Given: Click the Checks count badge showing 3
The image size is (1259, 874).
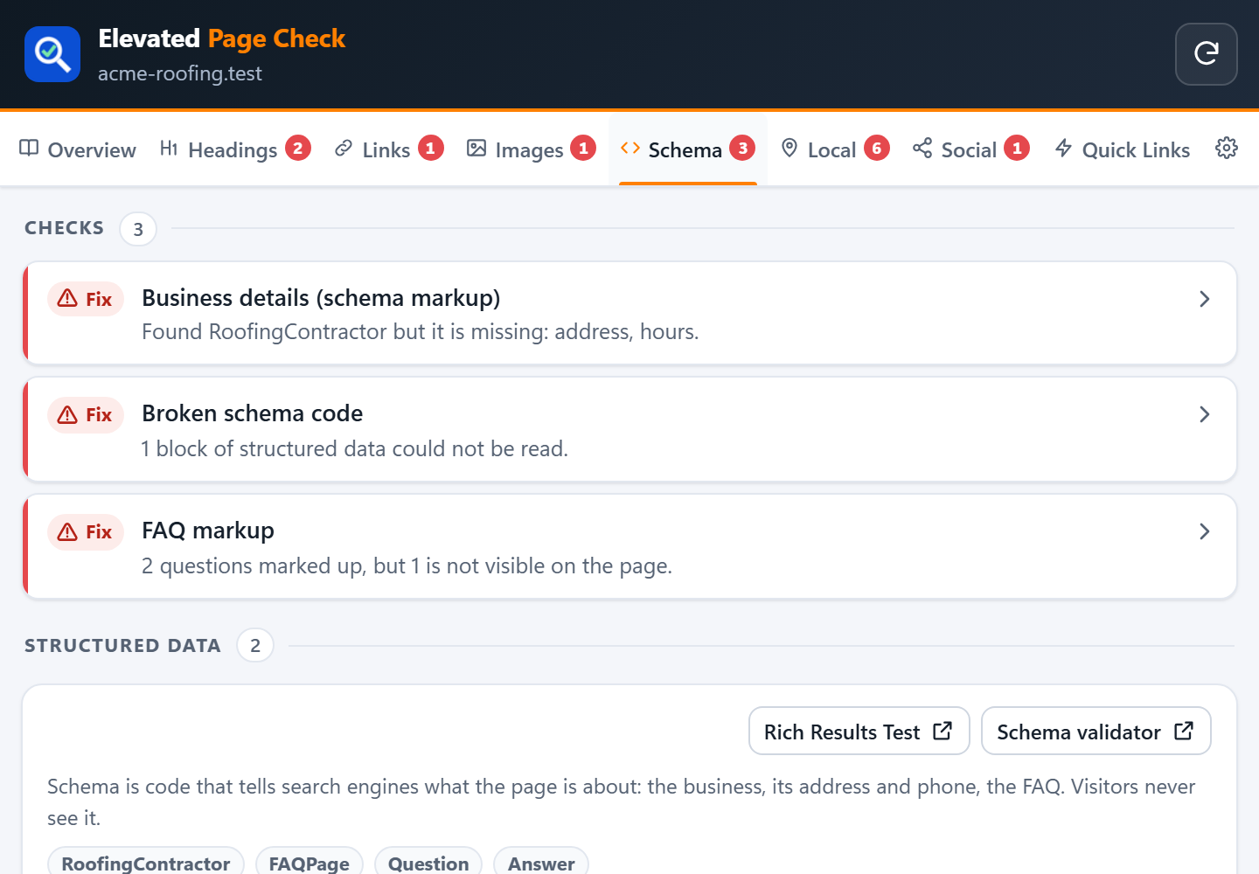Looking at the screenshot, I should tap(138, 229).
